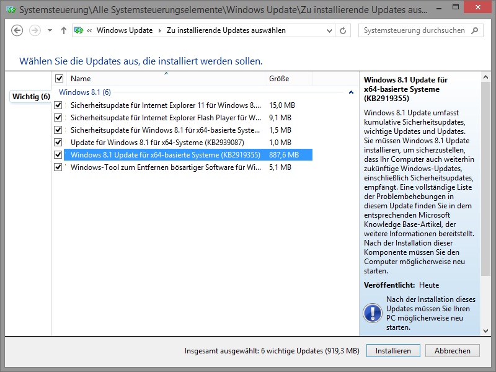Viewport: 496px width, 372px height.
Task: Toggle the select-all checkbox in header
Action: point(59,79)
